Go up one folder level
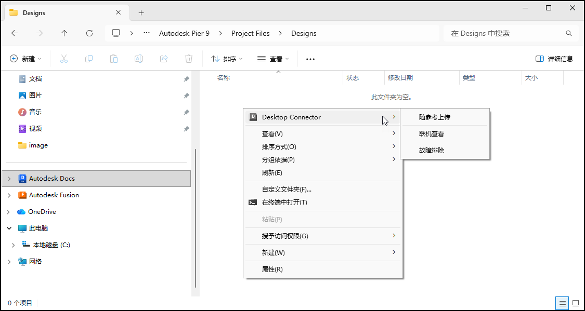The image size is (585, 311). click(x=64, y=33)
